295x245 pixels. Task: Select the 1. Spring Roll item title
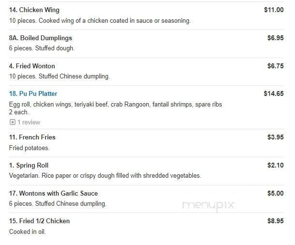(29, 165)
